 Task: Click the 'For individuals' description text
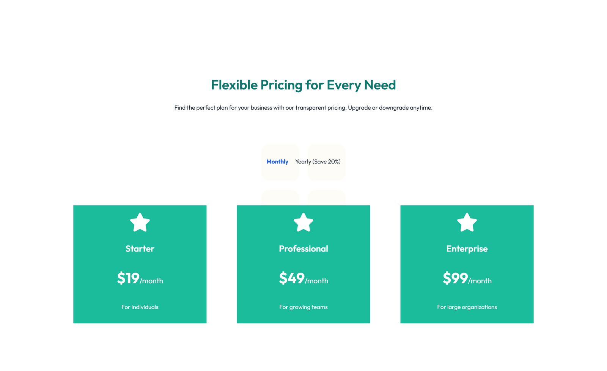[x=140, y=307]
